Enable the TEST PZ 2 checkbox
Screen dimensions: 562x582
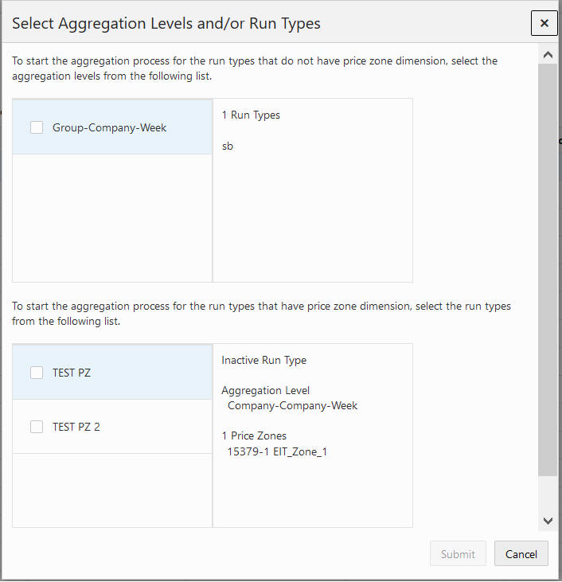click(37, 427)
